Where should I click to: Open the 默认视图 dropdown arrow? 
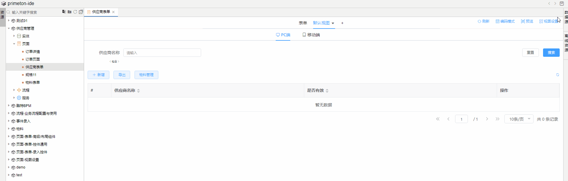coord(333,23)
